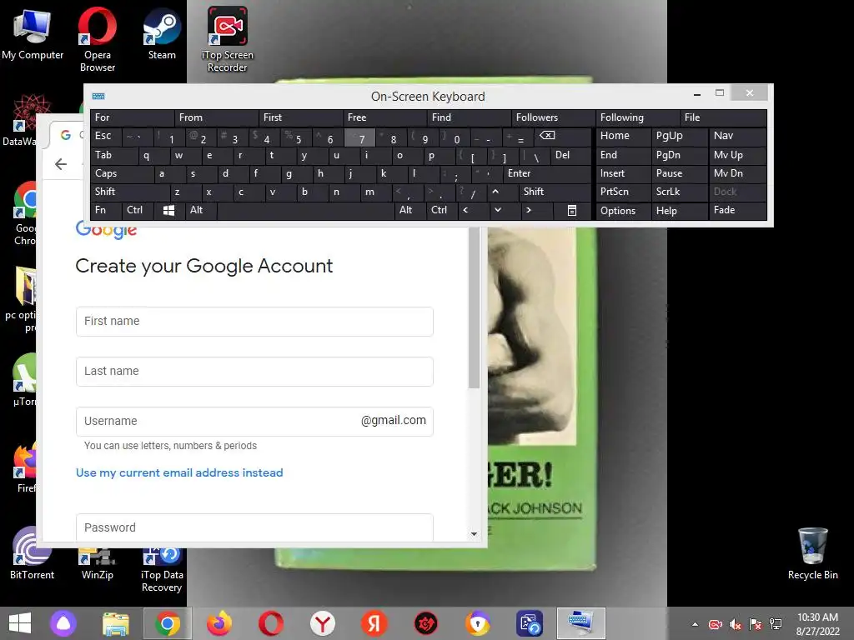854x640 pixels.
Task: Go back using Chrome back arrow
Action: point(61,164)
